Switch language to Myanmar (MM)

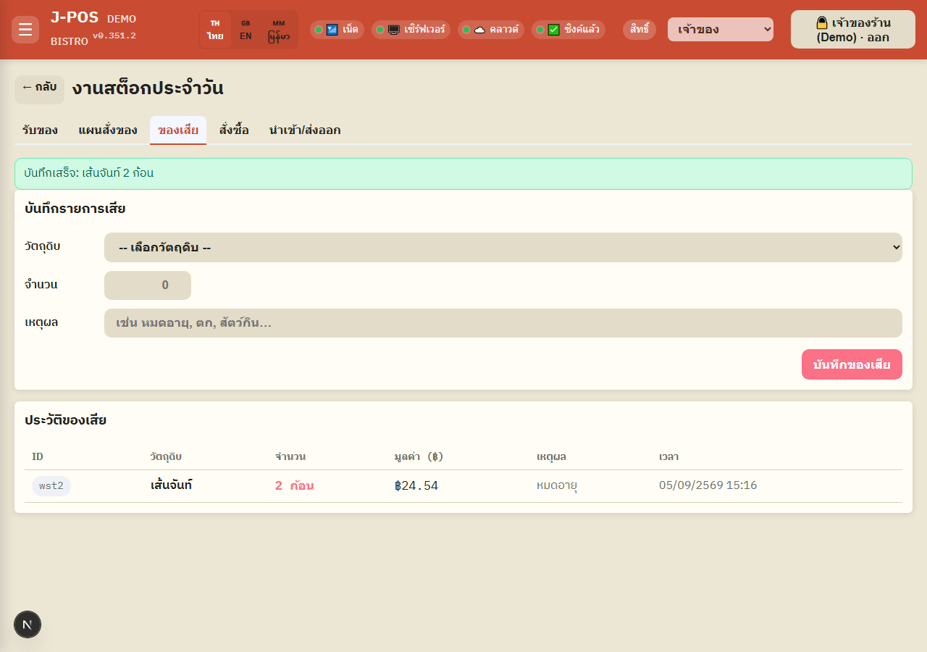pyautogui.click(x=279, y=30)
